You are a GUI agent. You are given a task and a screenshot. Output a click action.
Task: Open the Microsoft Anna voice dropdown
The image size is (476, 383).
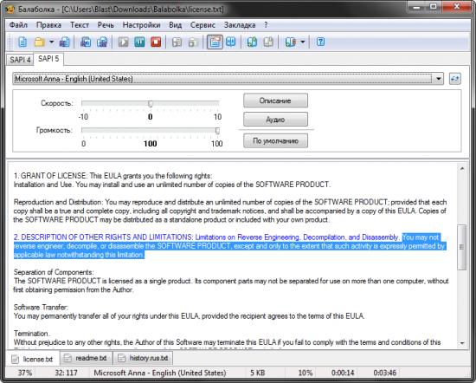point(228,79)
